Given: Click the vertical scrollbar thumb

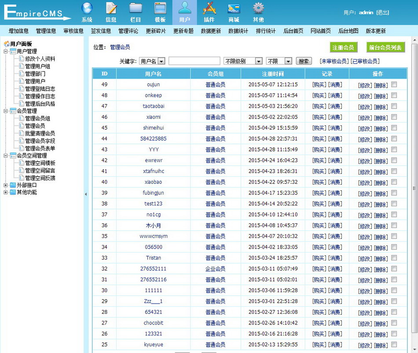Looking at the screenshot, I should 414,189.
